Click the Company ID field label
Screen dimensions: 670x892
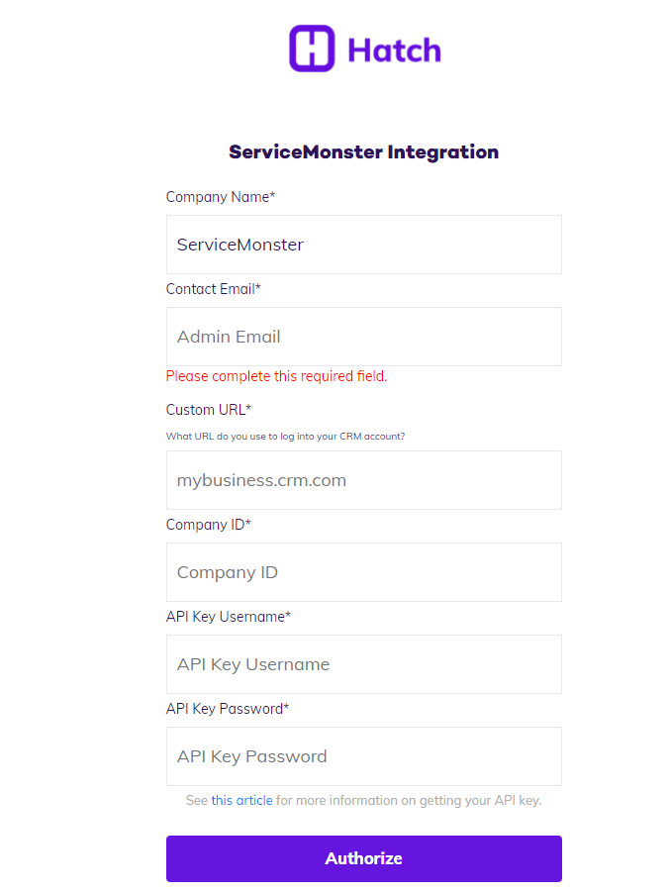[x=208, y=525]
